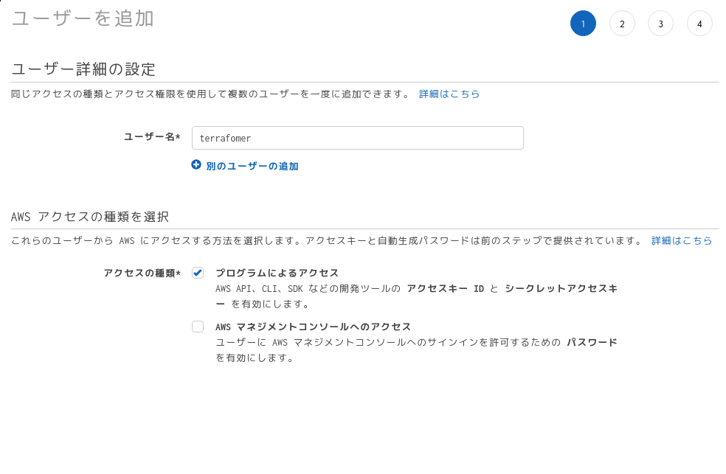This screenshot has height=474, width=726.
Task: Click the アクセスの種類* label
Action: pos(142,273)
